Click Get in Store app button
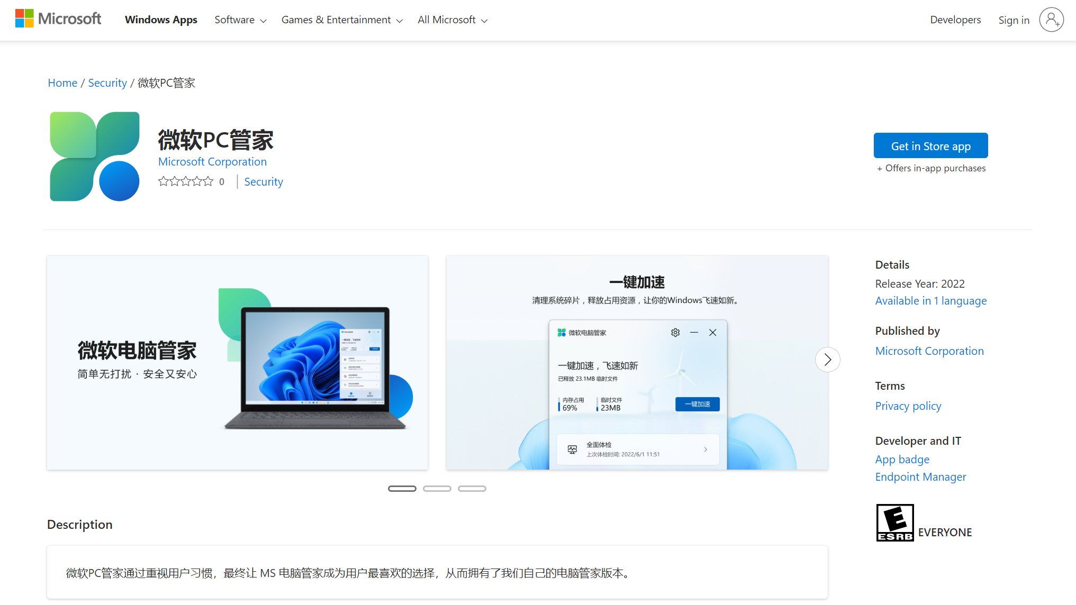This screenshot has width=1076, height=605. click(x=930, y=145)
